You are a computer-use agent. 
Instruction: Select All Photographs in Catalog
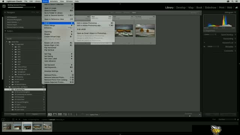12,17
